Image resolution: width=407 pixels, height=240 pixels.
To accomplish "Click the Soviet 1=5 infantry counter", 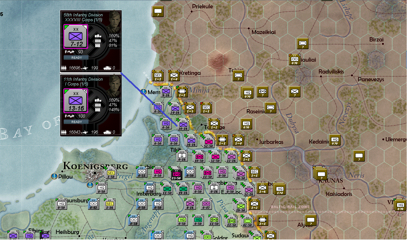I will pos(190,108).
